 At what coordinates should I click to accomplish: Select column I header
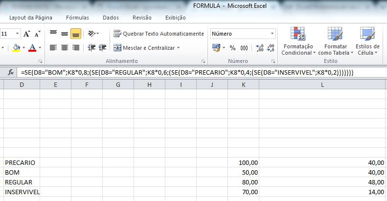(181, 85)
